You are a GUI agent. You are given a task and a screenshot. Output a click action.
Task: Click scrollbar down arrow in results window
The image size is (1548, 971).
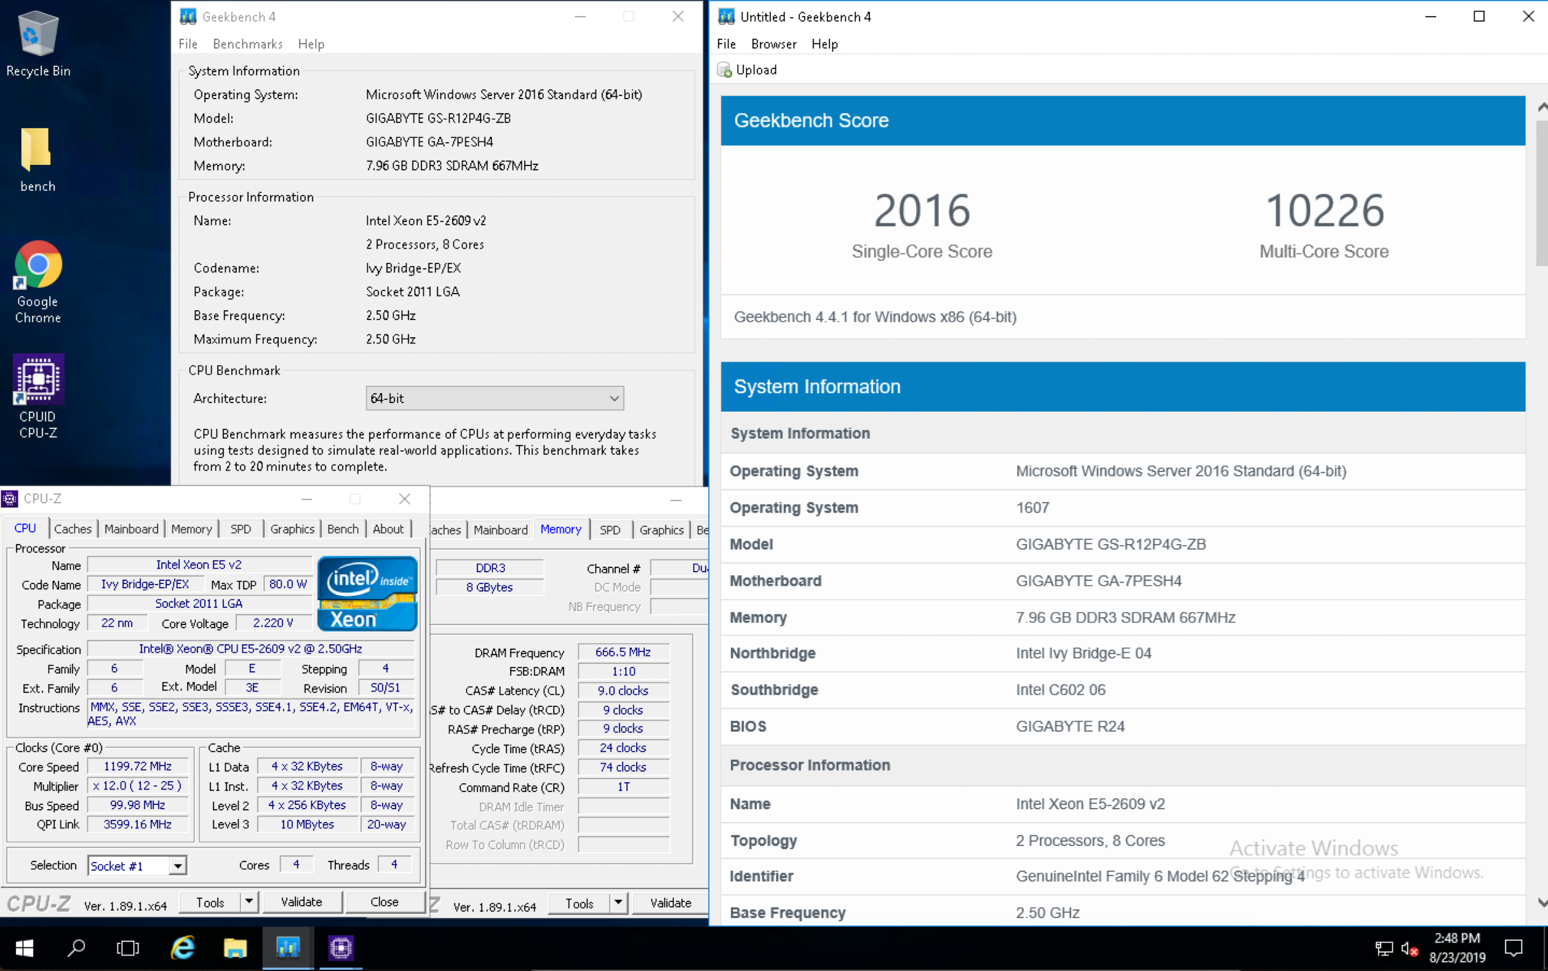click(x=1542, y=902)
